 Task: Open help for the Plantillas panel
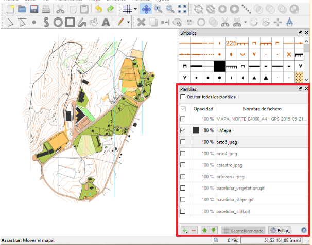(x=303, y=231)
